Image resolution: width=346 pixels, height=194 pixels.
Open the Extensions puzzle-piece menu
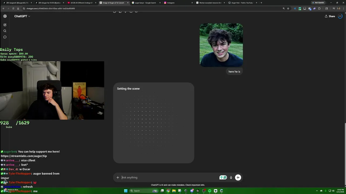tap(319, 8)
